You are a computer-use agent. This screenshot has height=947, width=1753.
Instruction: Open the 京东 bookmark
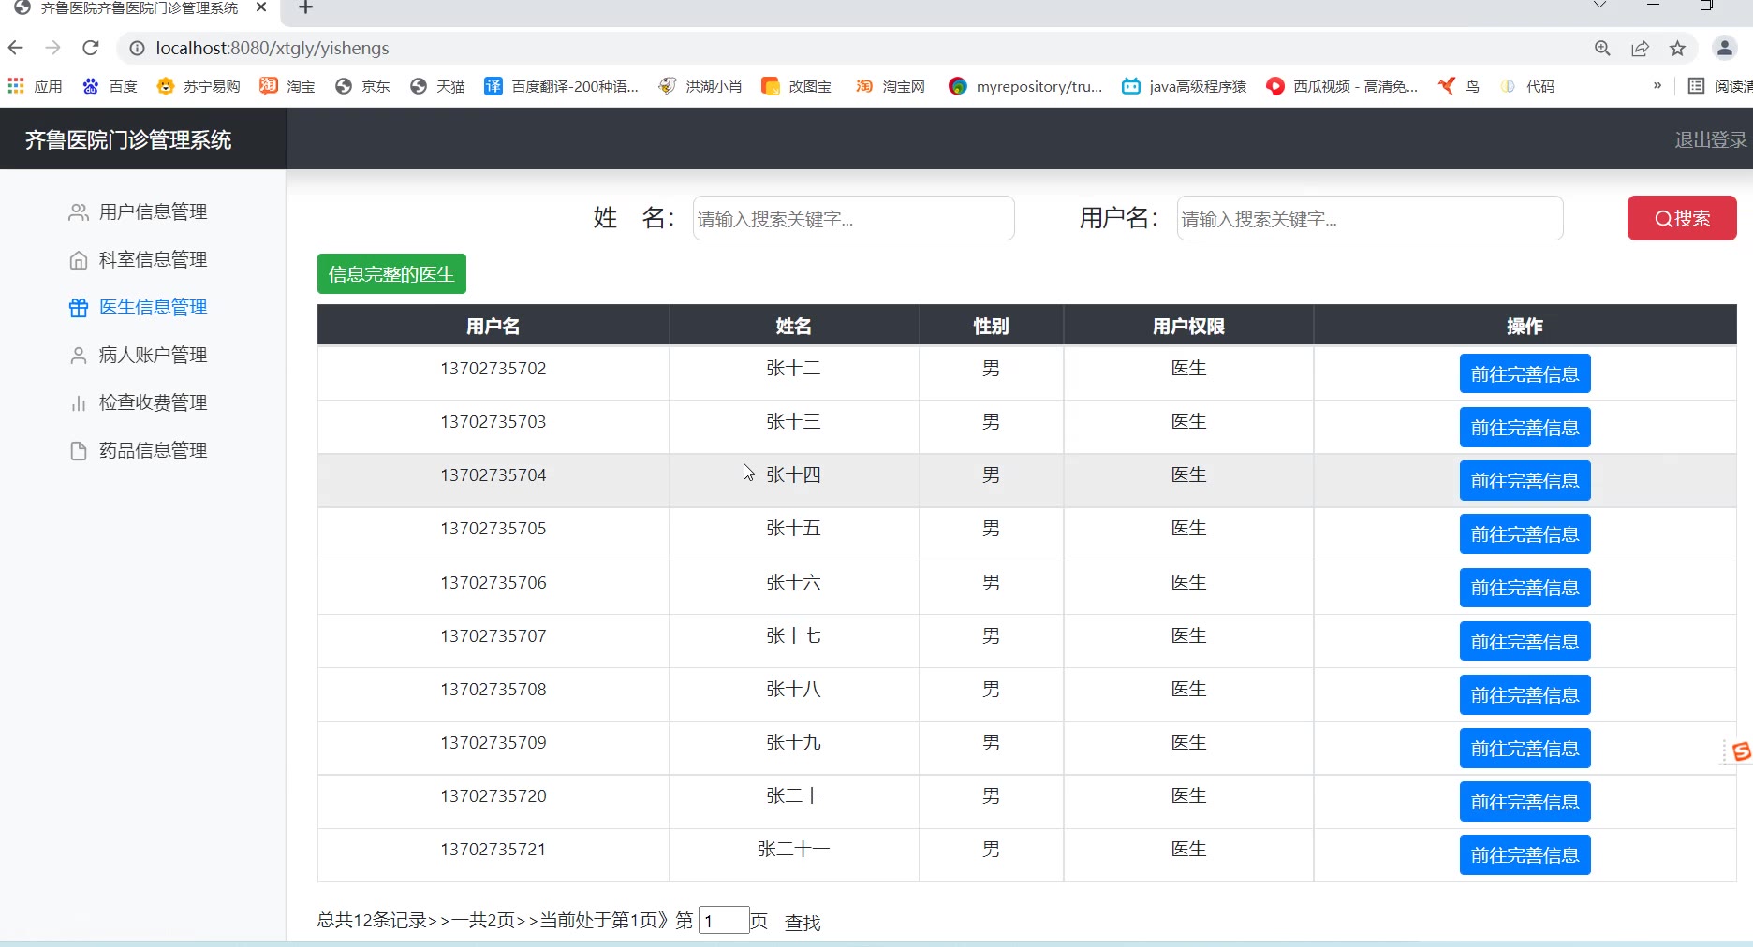tap(362, 86)
